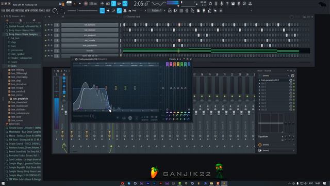Toggle the pattern/song mode switch
Viewport: 330px width, 186px height.
point(69,4)
